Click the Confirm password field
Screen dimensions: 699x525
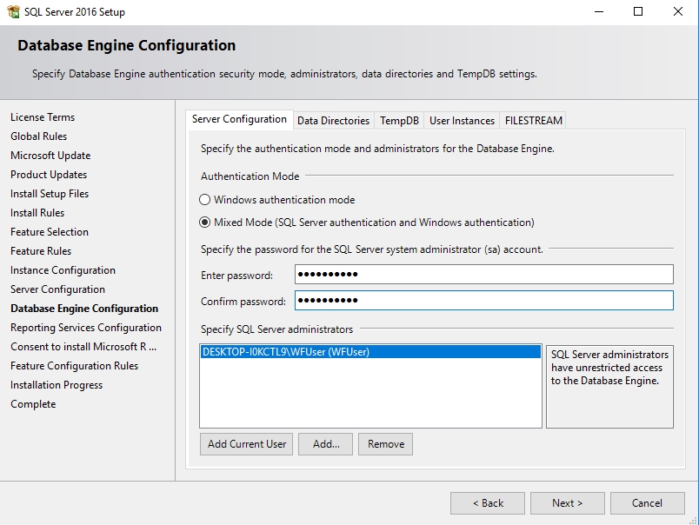[483, 301]
